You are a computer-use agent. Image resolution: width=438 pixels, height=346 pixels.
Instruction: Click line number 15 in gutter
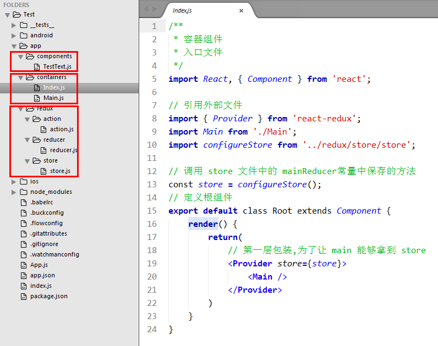(x=152, y=211)
